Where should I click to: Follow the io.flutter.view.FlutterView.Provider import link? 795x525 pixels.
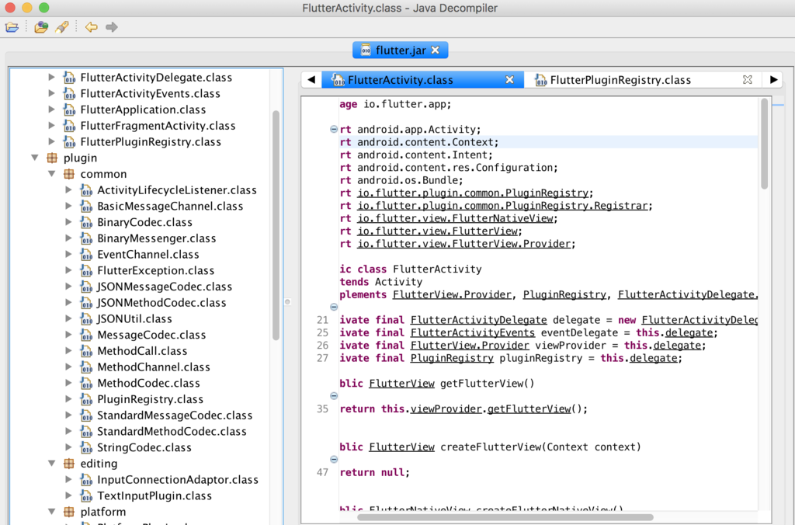click(x=464, y=244)
